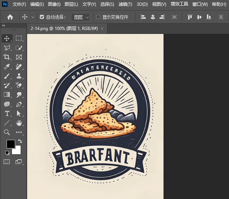The height and width of the screenshot is (199, 229).
Task: Click the Home button in options bar
Action: pos(10,17)
